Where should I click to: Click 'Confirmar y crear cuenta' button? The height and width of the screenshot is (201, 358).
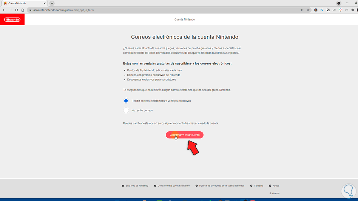[x=185, y=135]
